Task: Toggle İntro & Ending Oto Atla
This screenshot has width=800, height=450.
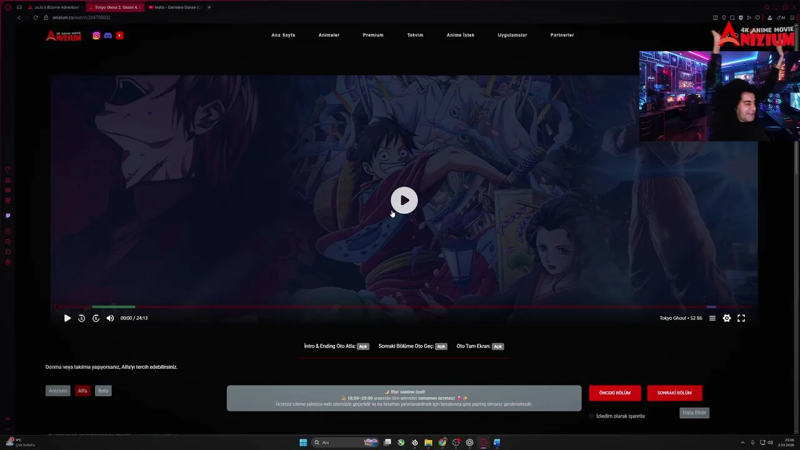Action: pyautogui.click(x=363, y=346)
